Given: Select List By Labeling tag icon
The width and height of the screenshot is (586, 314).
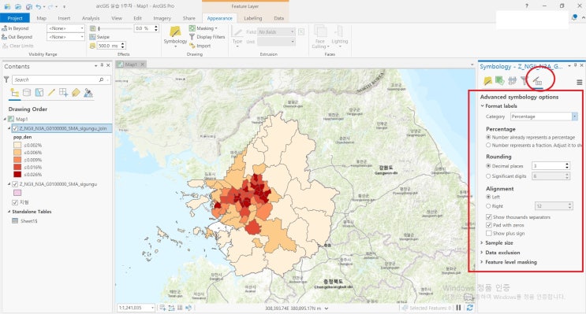Looking at the screenshot, I should point(76,93).
